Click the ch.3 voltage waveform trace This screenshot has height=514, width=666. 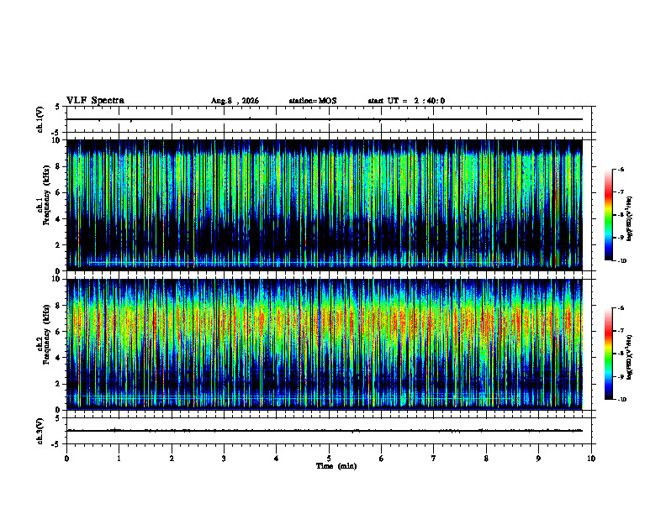coord(325,431)
